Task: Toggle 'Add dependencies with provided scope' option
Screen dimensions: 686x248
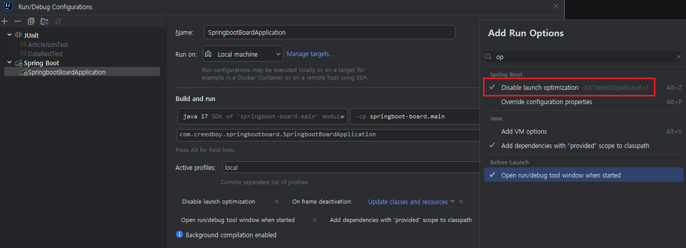Action: point(583,145)
